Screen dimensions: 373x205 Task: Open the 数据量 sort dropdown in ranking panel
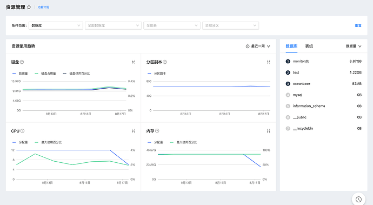click(x=354, y=46)
